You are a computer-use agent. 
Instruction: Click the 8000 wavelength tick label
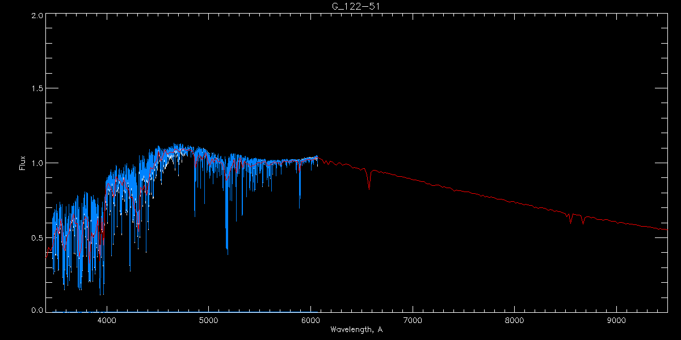coord(514,320)
